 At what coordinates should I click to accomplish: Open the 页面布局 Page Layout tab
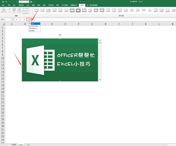click(x=21, y=5)
